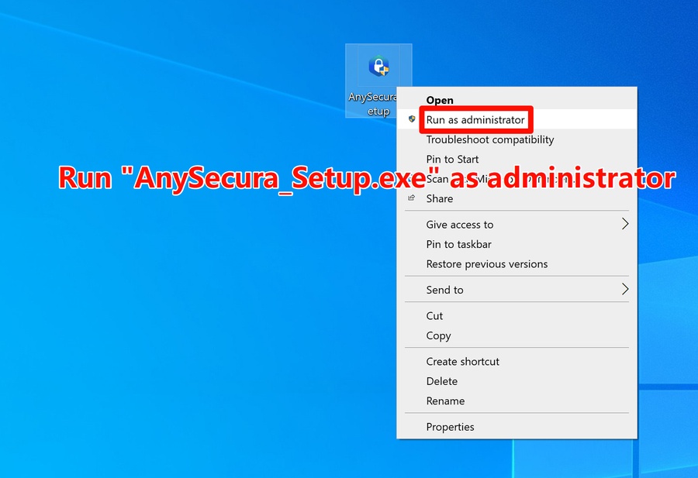Open the AnySecura_Setup.exe file
Screen dimensions: 698x478
pos(440,100)
